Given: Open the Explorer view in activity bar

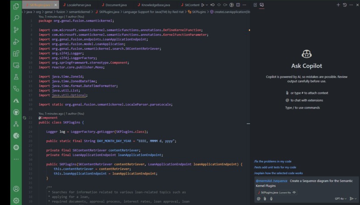Looking at the screenshot, I should tap(16, 6).
